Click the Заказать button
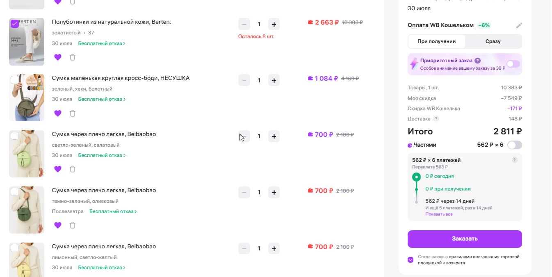Viewport: 552px width, 277px height. 465,239
